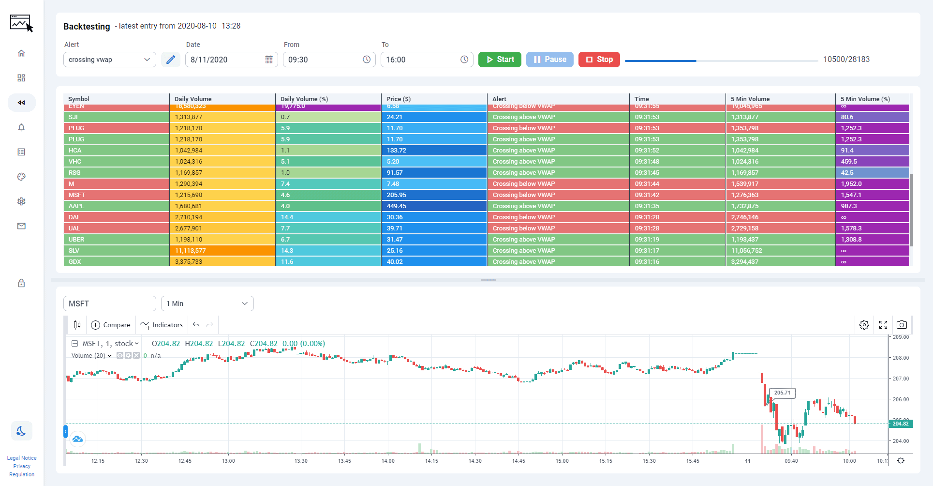Expand the MSFT, 1, stock chevron

tap(136, 343)
